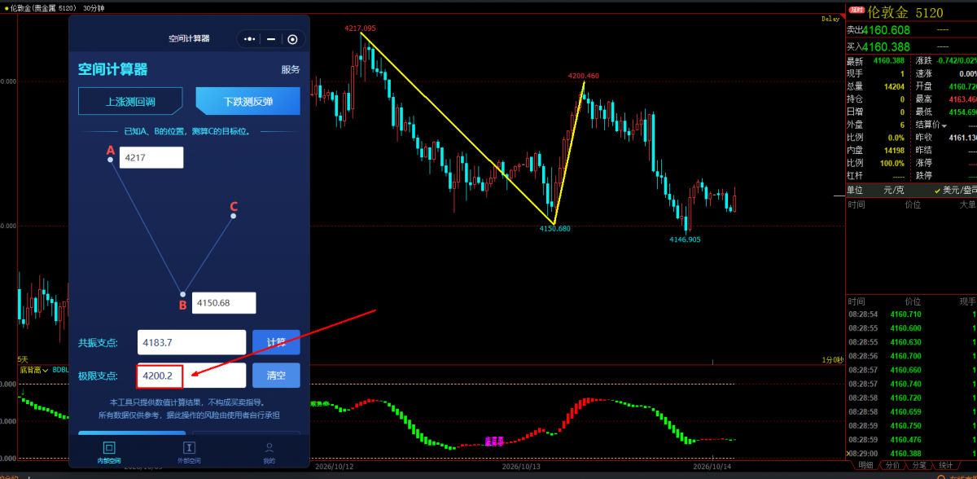Open the mini-program more options menu
This screenshot has width=977, height=479.
(x=249, y=39)
